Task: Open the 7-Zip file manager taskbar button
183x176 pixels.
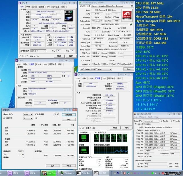Action: [83, 173]
